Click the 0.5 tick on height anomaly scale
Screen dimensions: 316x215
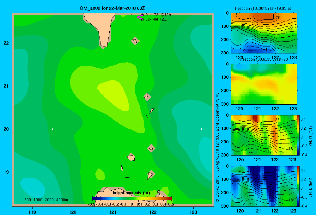pyautogui.click(x=171, y=204)
